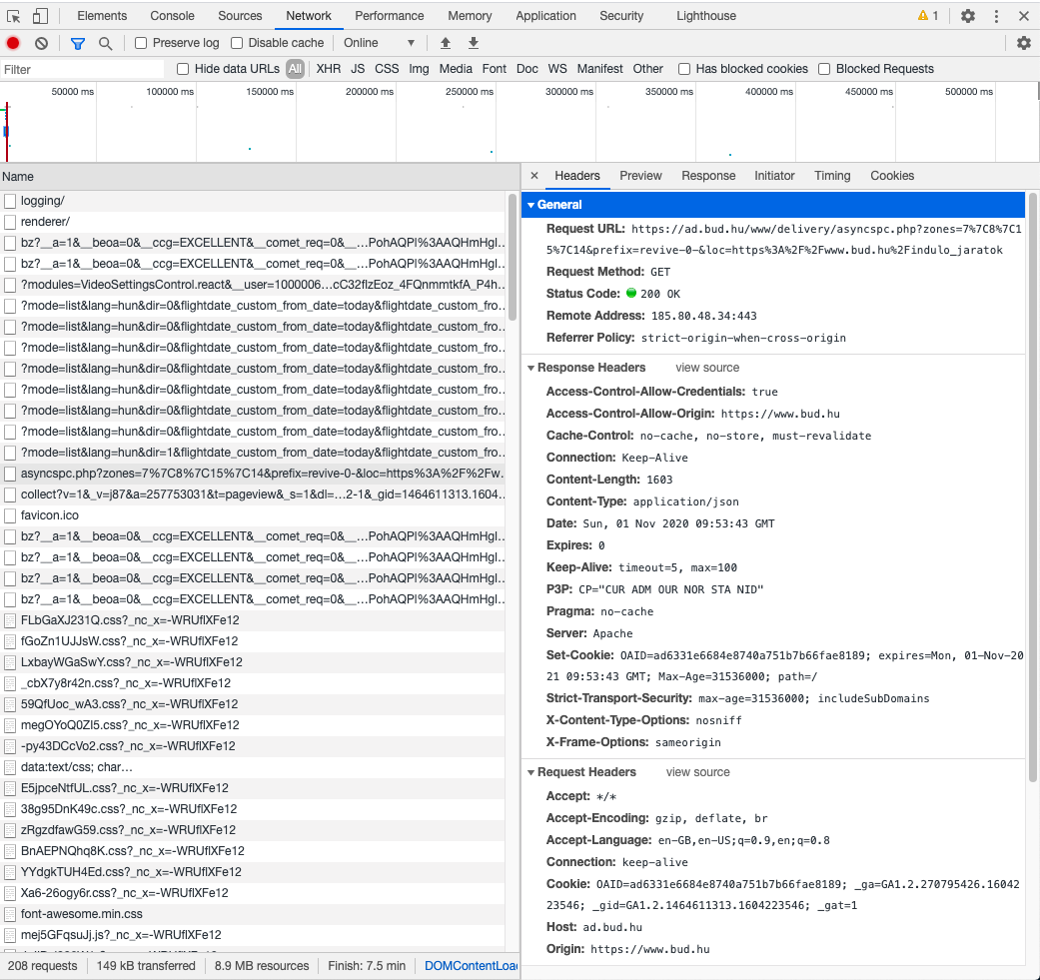Viewport: 1040px width, 980px height.
Task: Toggle the All filter type
Action: [x=295, y=69]
